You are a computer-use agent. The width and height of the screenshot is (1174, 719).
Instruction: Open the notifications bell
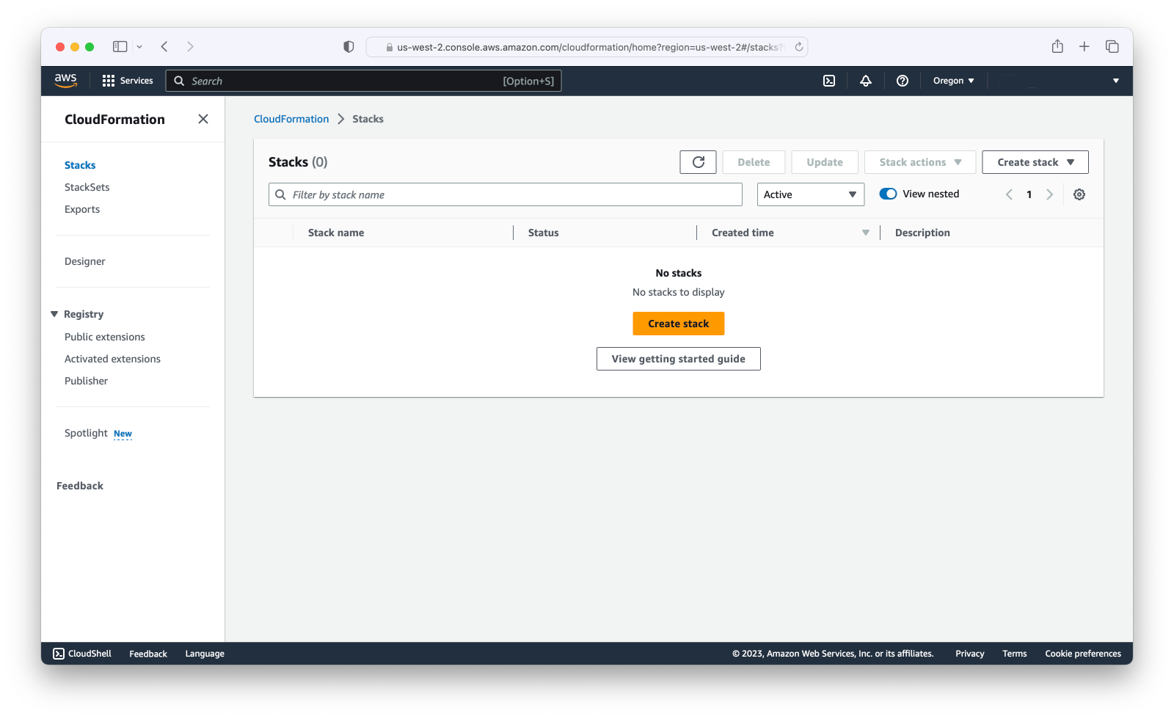pos(866,81)
